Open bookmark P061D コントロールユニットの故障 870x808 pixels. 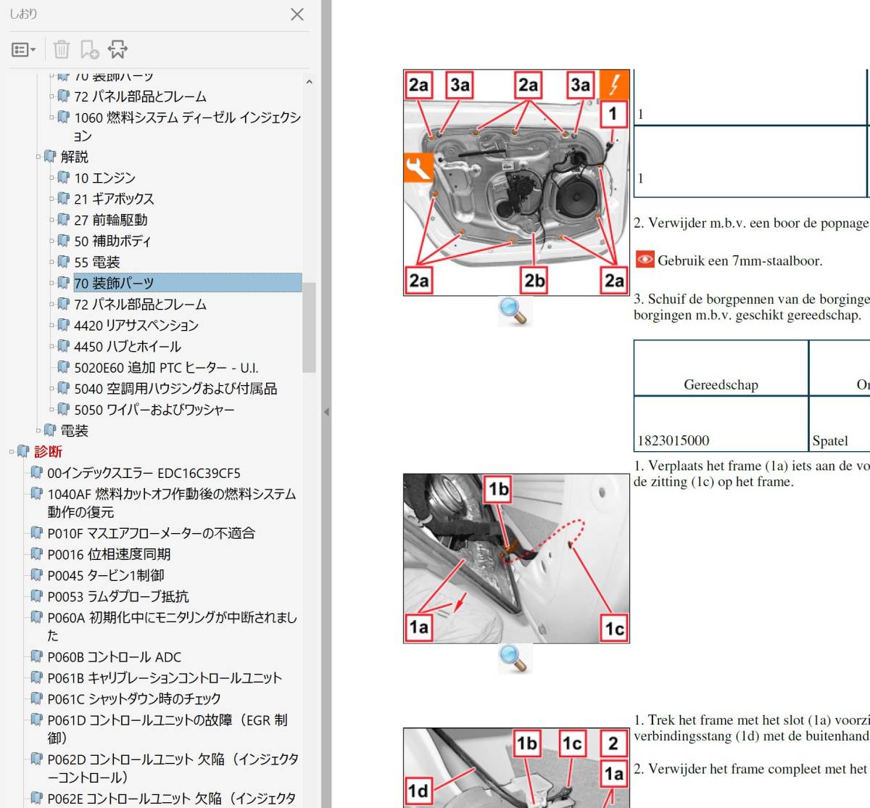[167, 729]
